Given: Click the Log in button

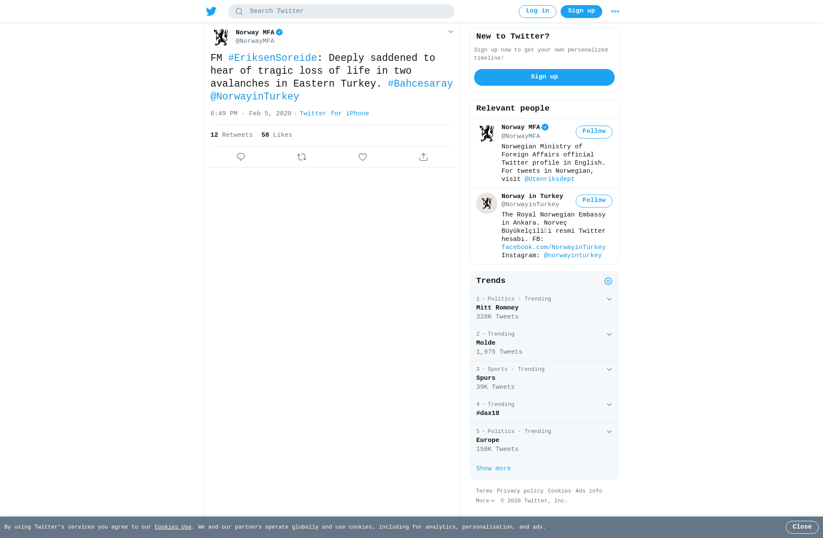Looking at the screenshot, I should tap(538, 12).
